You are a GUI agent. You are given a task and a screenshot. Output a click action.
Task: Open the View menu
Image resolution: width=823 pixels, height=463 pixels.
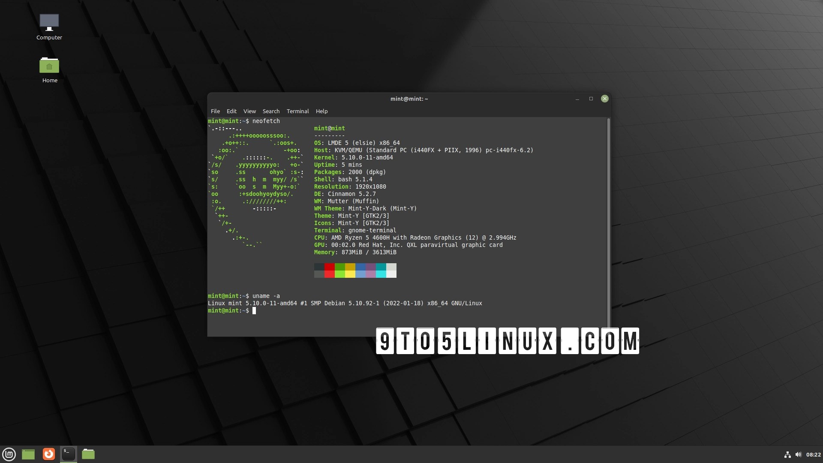click(x=249, y=111)
